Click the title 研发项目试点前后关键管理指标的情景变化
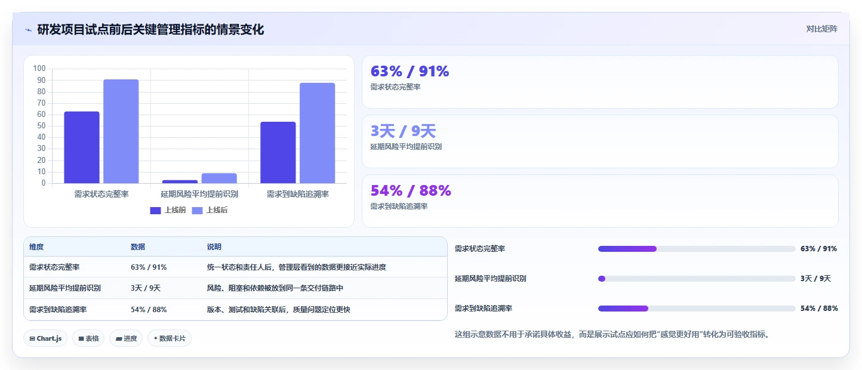This screenshot has height=370, width=862. point(150,30)
